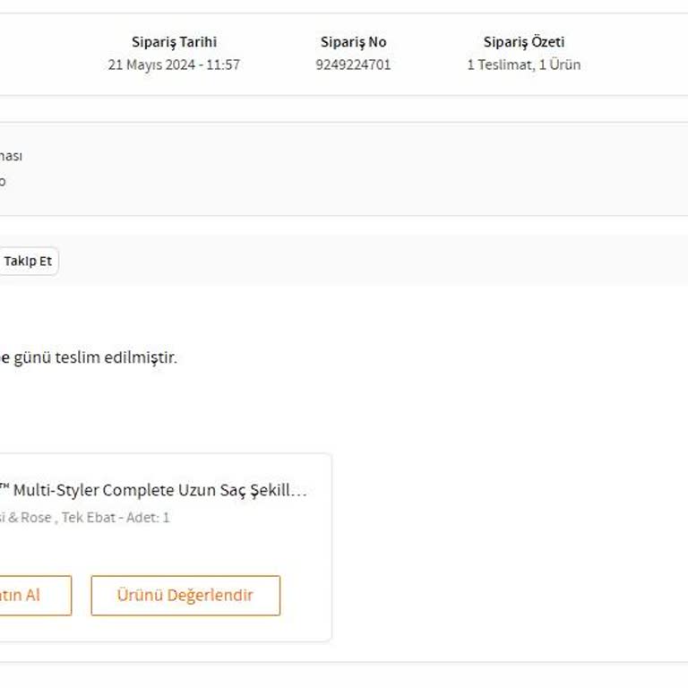Image resolution: width=688 pixels, height=688 pixels.
Task: Click the word günü in delivery message
Action: pyautogui.click(x=32, y=357)
